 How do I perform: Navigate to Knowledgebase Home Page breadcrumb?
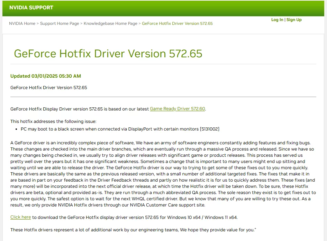pos(110,23)
